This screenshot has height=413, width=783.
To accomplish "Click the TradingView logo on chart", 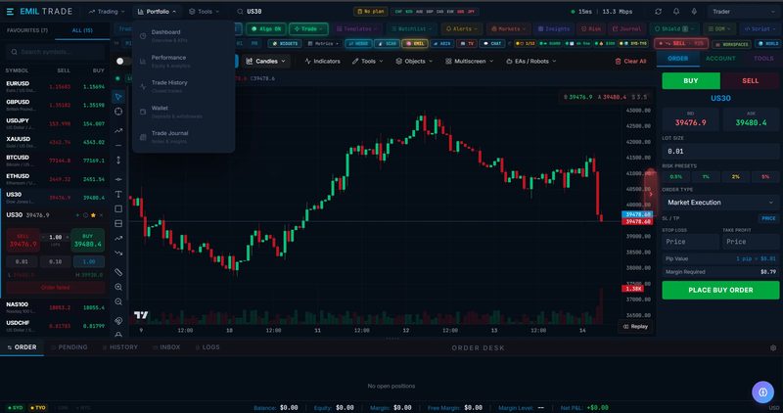I will [x=141, y=314].
